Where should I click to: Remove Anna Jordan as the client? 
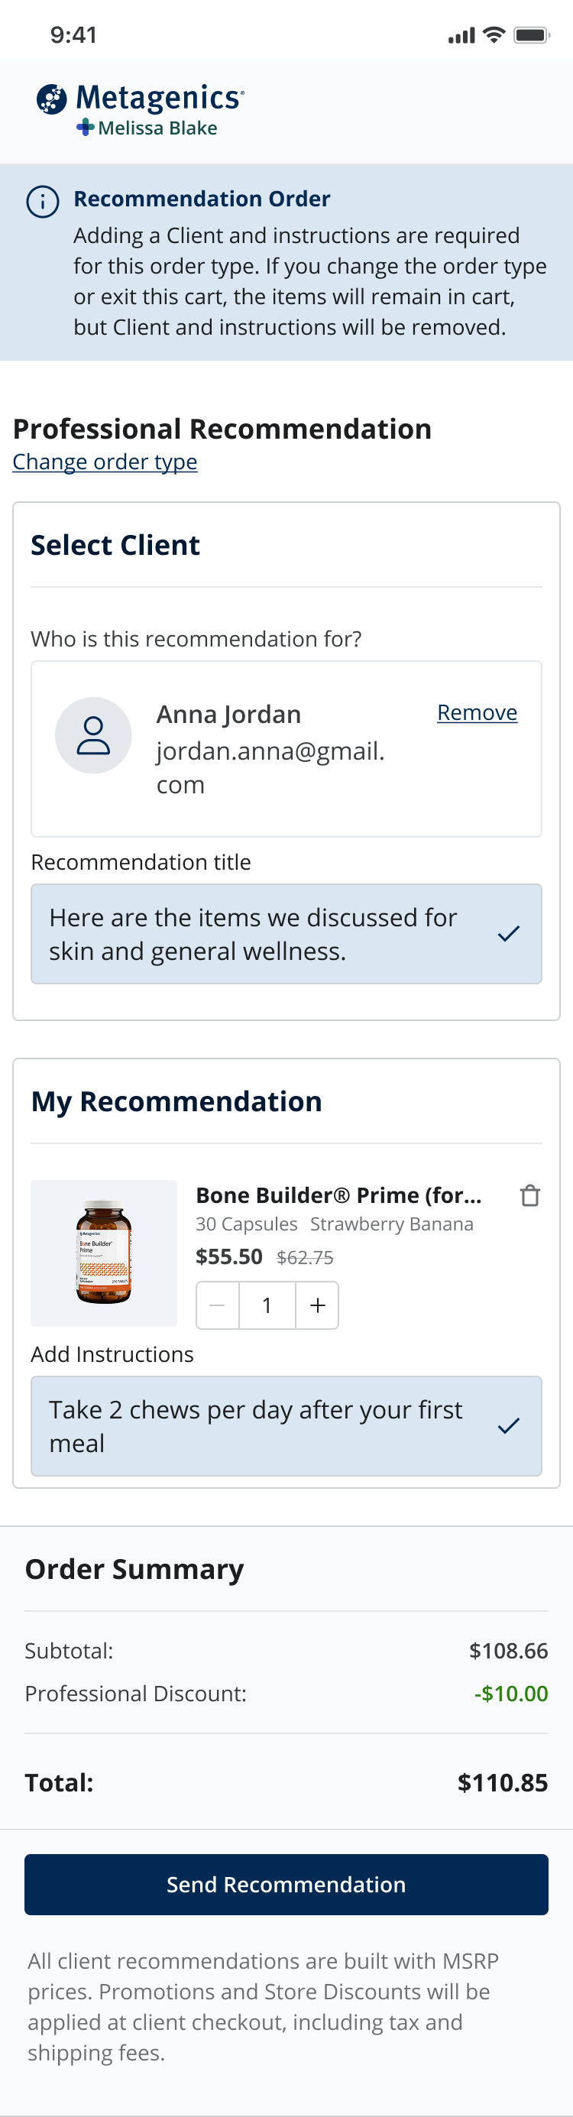477,712
